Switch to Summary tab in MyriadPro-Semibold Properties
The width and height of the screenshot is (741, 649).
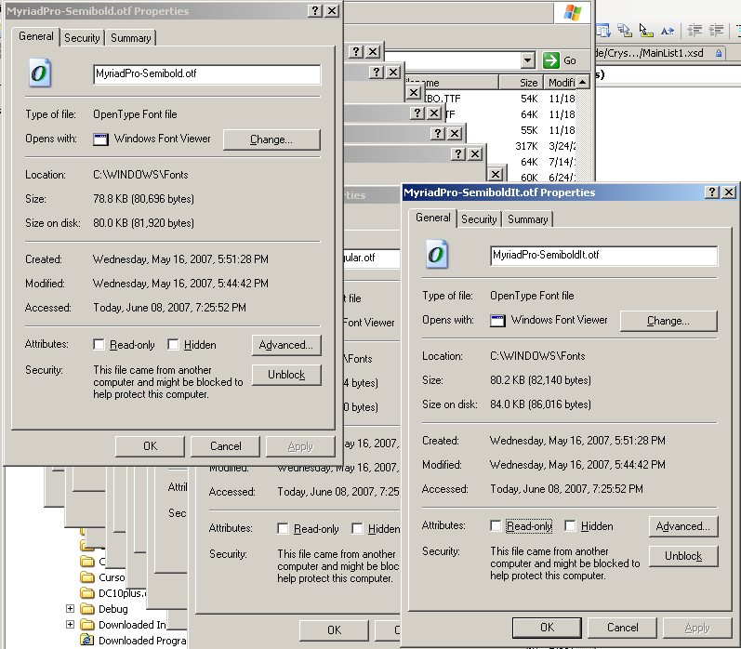click(x=131, y=38)
